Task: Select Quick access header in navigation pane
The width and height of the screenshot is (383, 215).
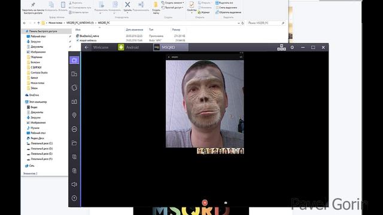Action: 42,31
